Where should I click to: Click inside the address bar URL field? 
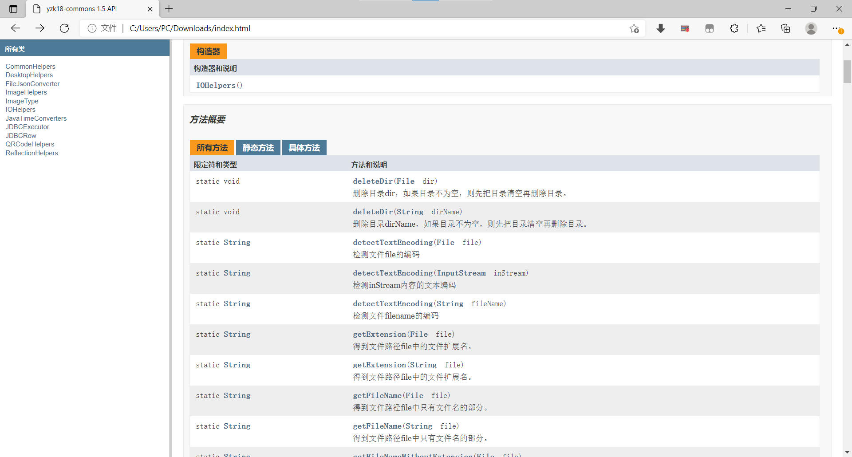311,28
